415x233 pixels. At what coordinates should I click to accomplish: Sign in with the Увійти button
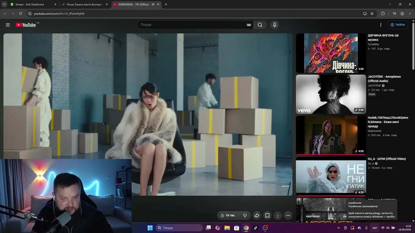tap(397, 25)
